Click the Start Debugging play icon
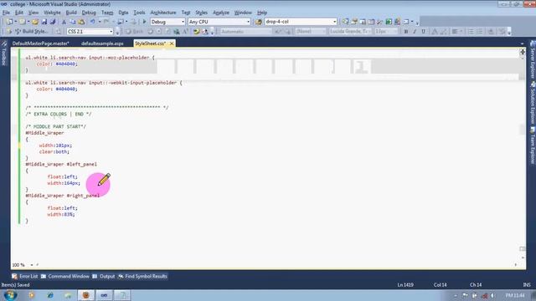536x301 pixels. pos(144,22)
